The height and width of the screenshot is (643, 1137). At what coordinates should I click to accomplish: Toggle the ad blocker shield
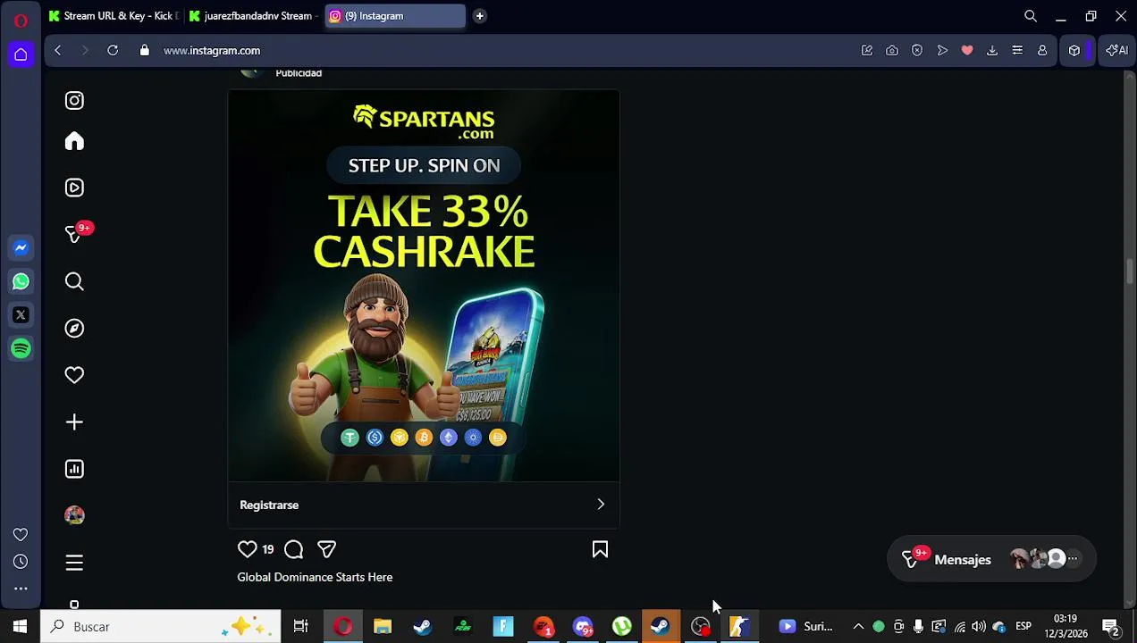[x=917, y=51]
